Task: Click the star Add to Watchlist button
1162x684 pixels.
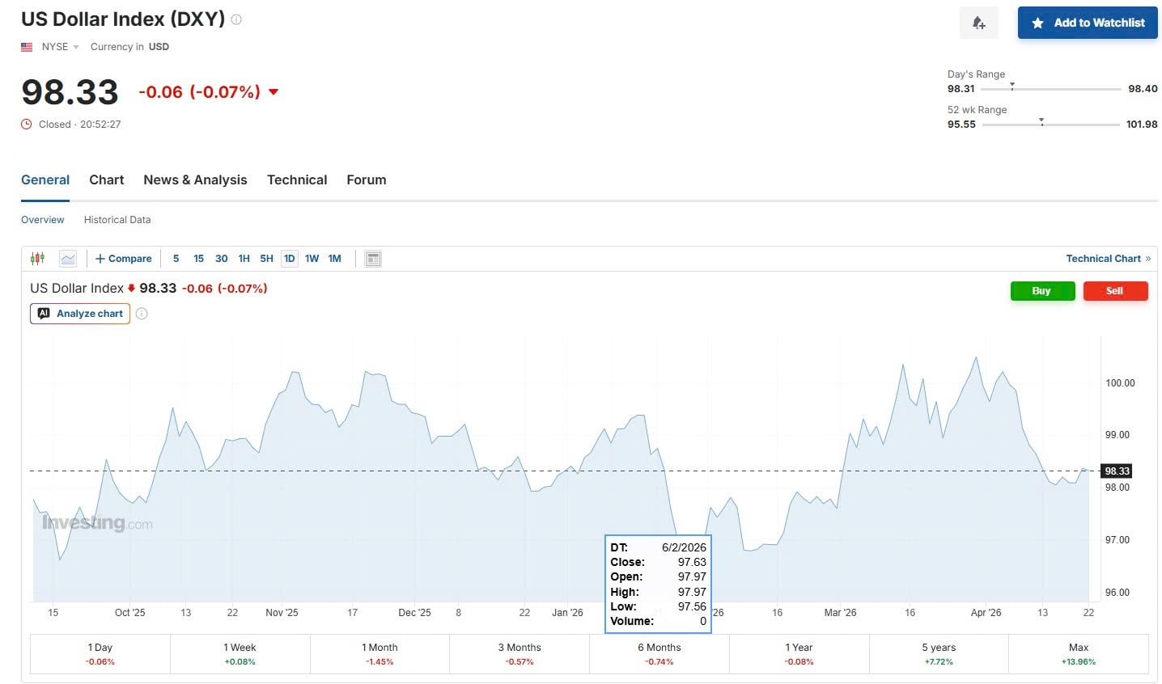Action: click(x=1087, y=23)
